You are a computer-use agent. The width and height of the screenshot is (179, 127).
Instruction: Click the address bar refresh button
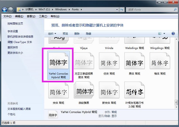click(x=122, y=10)
